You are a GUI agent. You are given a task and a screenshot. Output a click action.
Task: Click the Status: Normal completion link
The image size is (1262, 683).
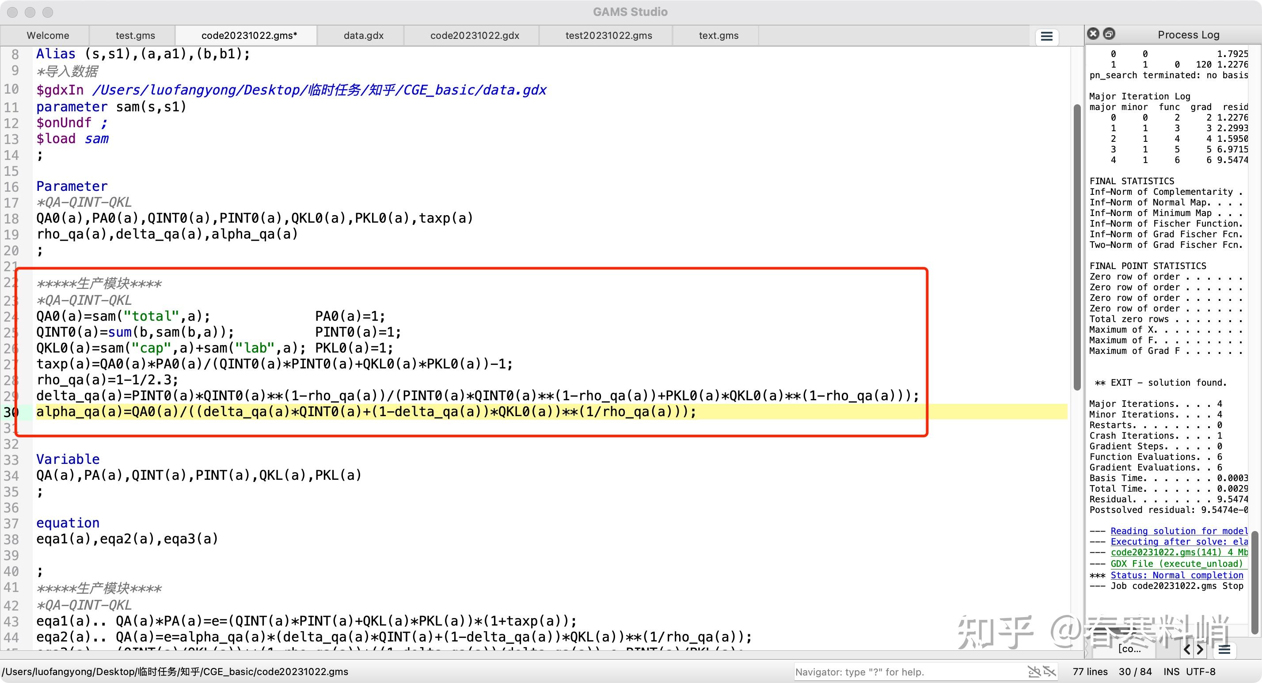[1177, 575]
